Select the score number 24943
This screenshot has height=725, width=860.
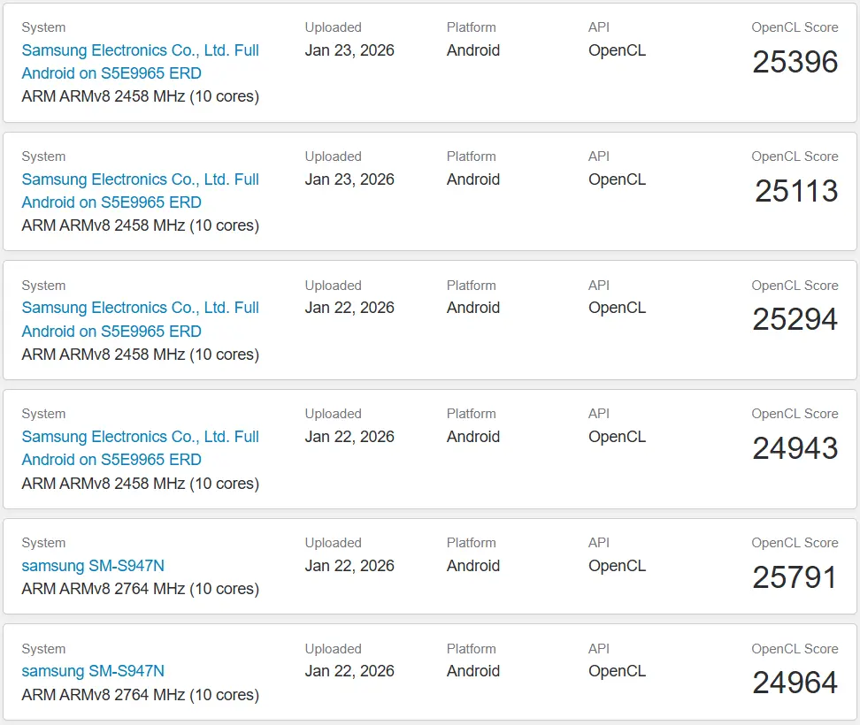tap(795, 448)
